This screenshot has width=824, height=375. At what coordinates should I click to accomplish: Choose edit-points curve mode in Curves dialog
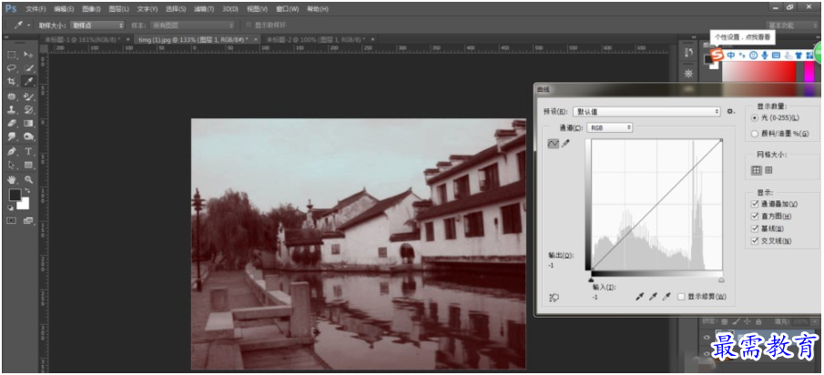pos(553,144)
